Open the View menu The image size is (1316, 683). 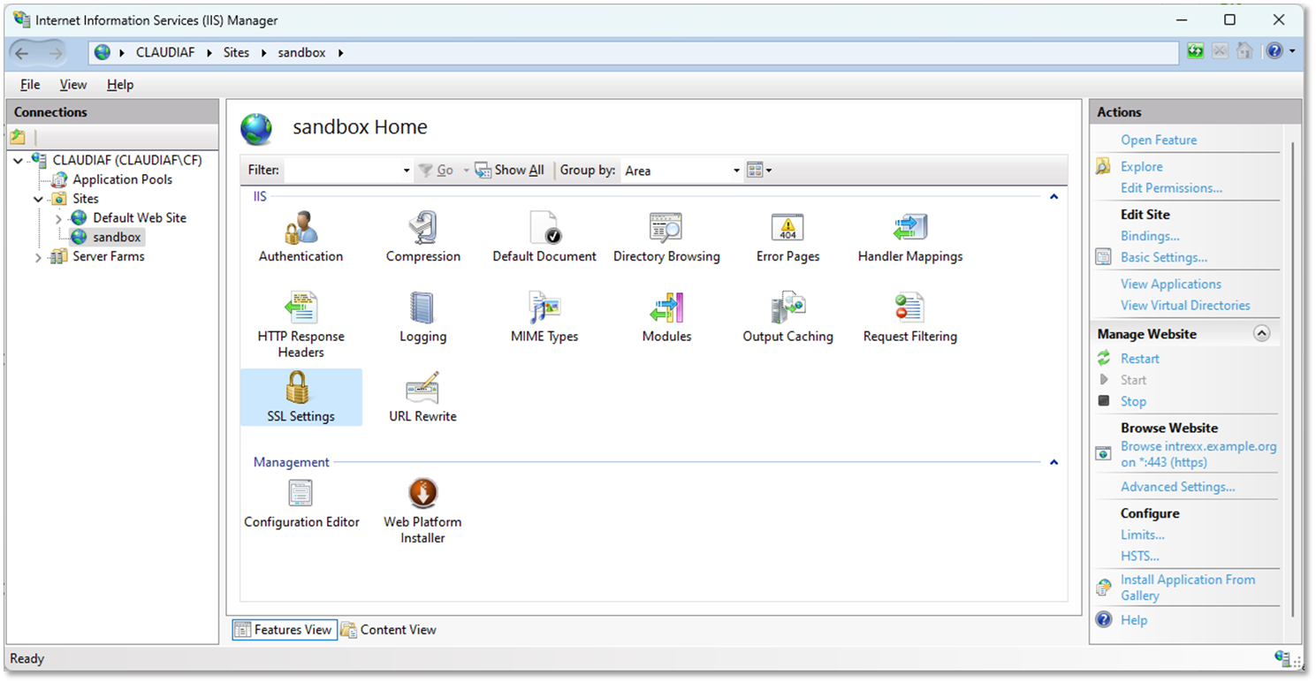[73, 85]
